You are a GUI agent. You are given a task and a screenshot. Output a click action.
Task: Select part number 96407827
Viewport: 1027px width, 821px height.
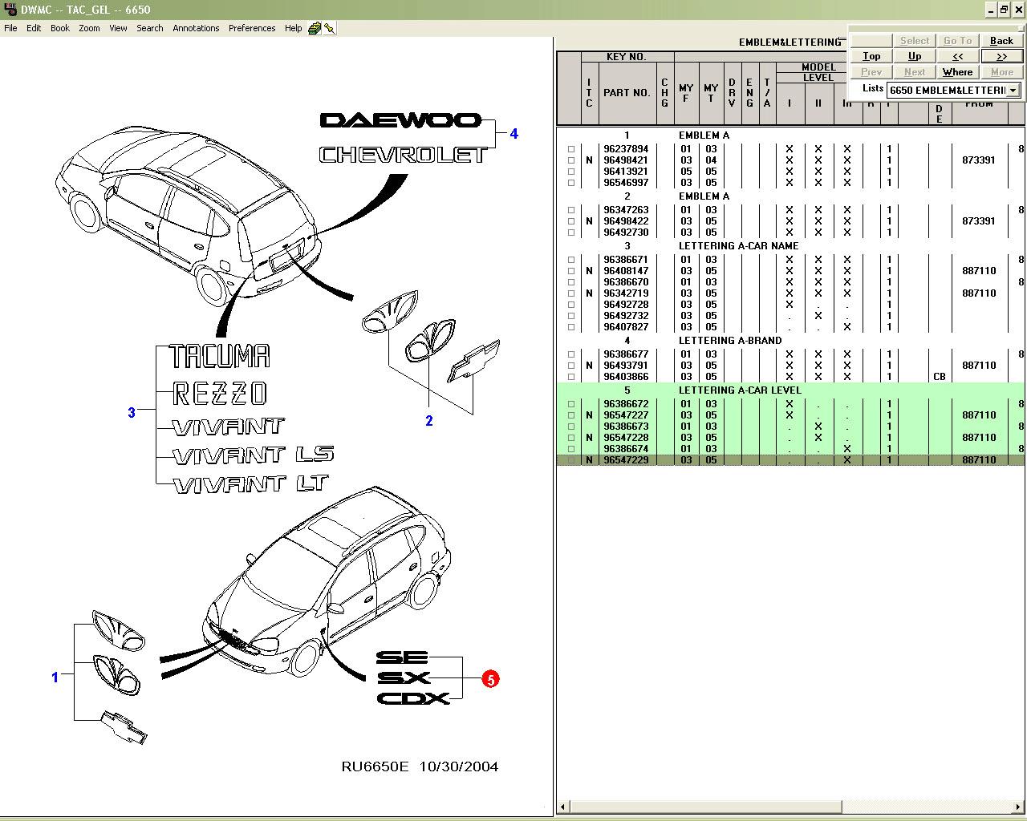click(626, 327)
